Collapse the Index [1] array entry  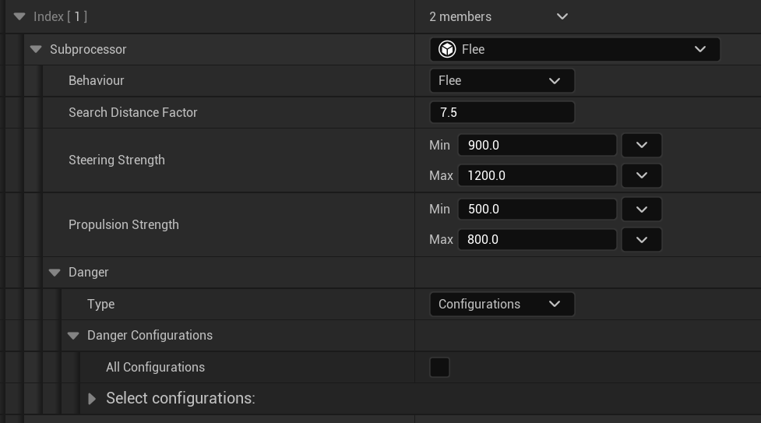tap(19, 16)
